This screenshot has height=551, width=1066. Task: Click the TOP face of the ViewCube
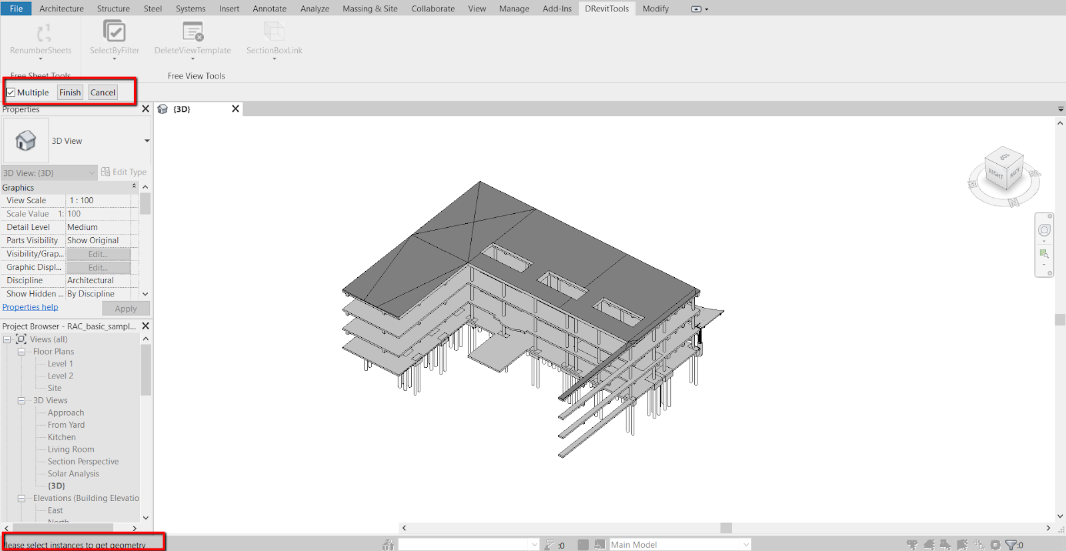click(1004, 156)
